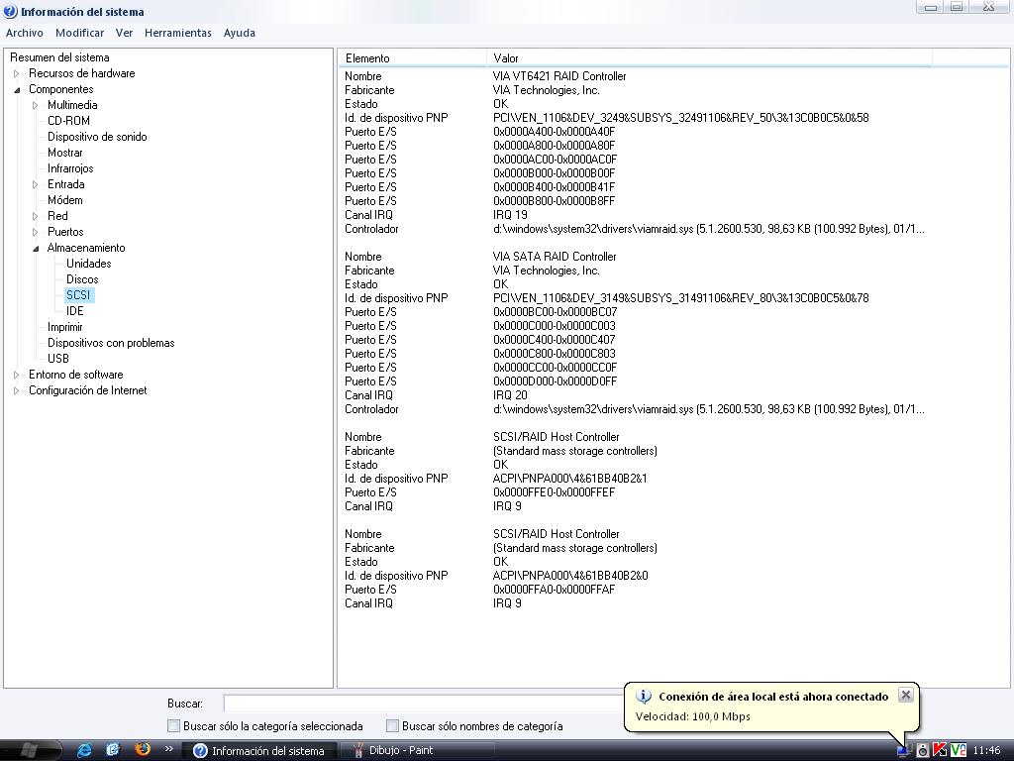The image size is (1014, 761).
Task: Expand the 'Entorno de software' node
Action: point(17,375)
